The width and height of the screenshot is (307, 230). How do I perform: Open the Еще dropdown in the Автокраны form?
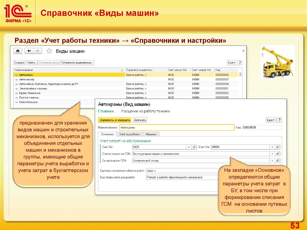[x=270, y=120]
